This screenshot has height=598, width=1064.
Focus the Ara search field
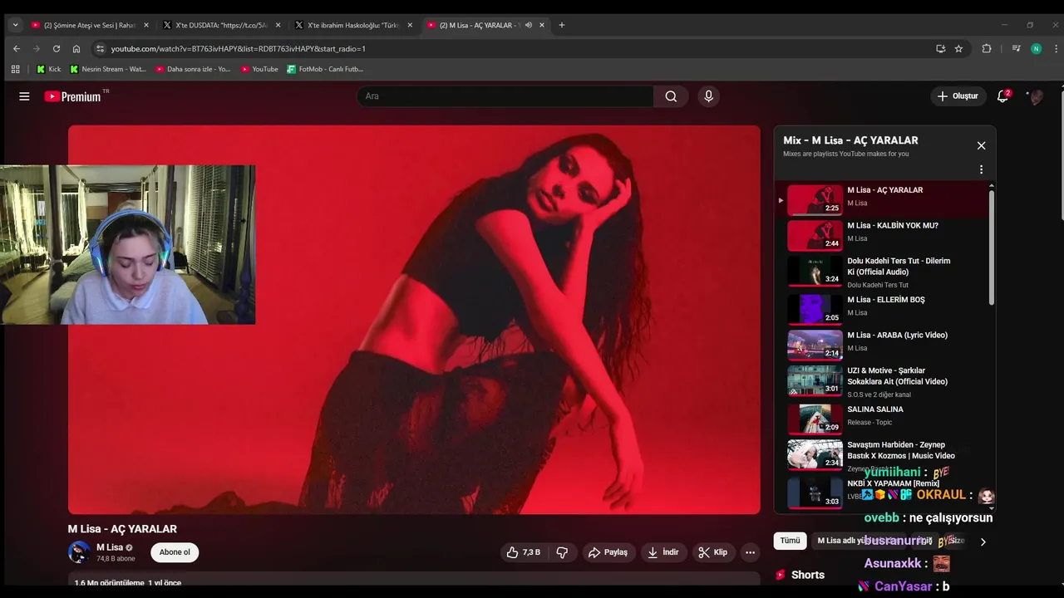(505, 96)
